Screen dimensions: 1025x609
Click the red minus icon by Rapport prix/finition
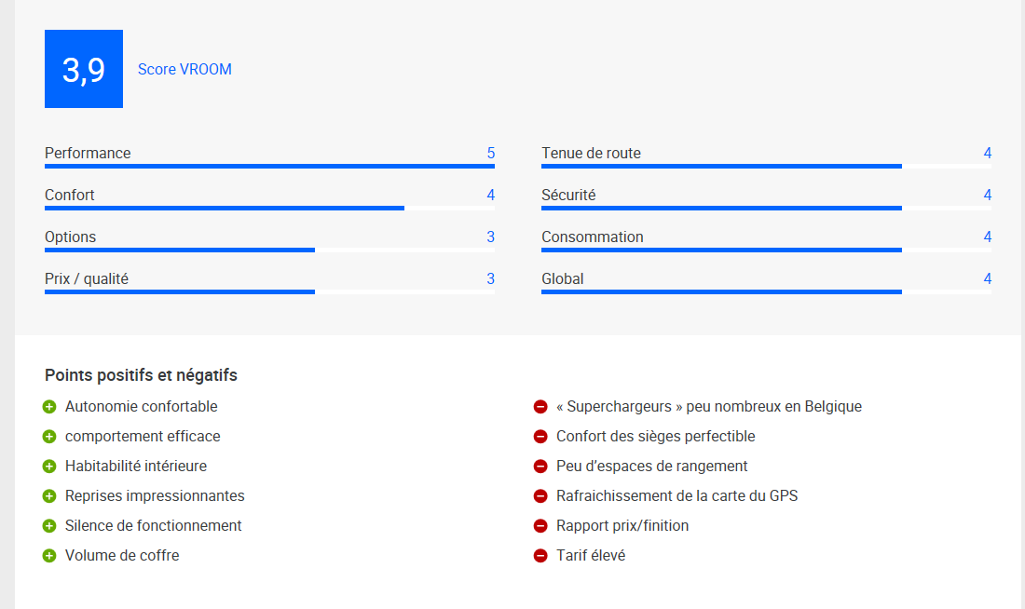pyautogui.click(x=540, y=526)
